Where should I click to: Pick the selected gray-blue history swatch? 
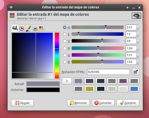pyautogui.click(x=78, y=81)
